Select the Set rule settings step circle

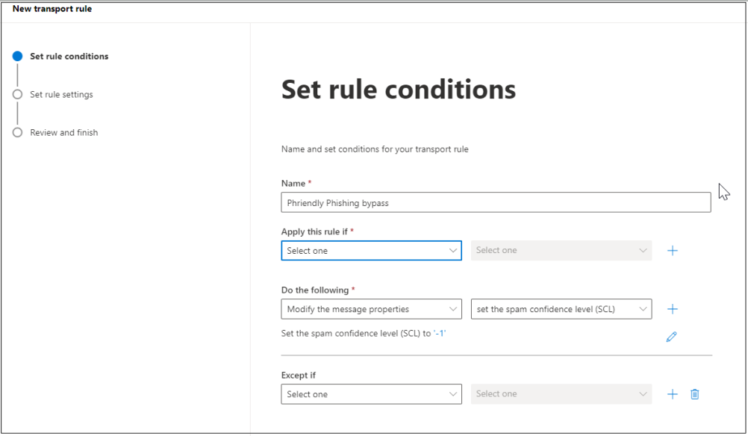pos(18,95)
